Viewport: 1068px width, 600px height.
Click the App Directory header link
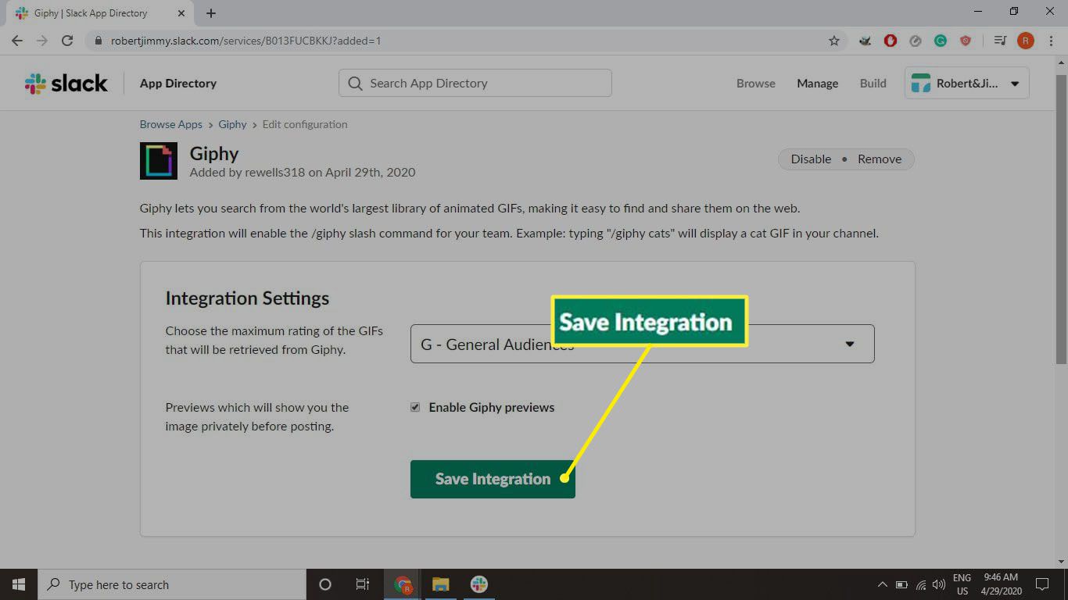point(178,84)
